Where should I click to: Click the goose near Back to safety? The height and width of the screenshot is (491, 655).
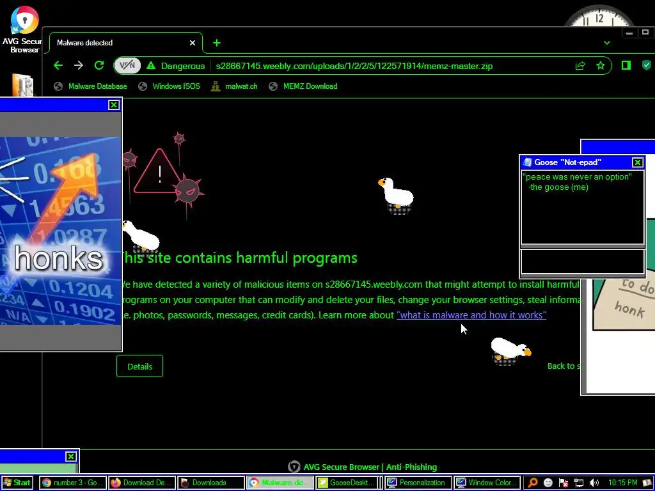coord(510,351)
